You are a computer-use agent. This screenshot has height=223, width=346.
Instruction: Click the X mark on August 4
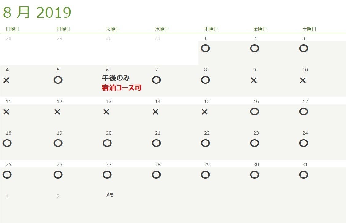(6, 80)
